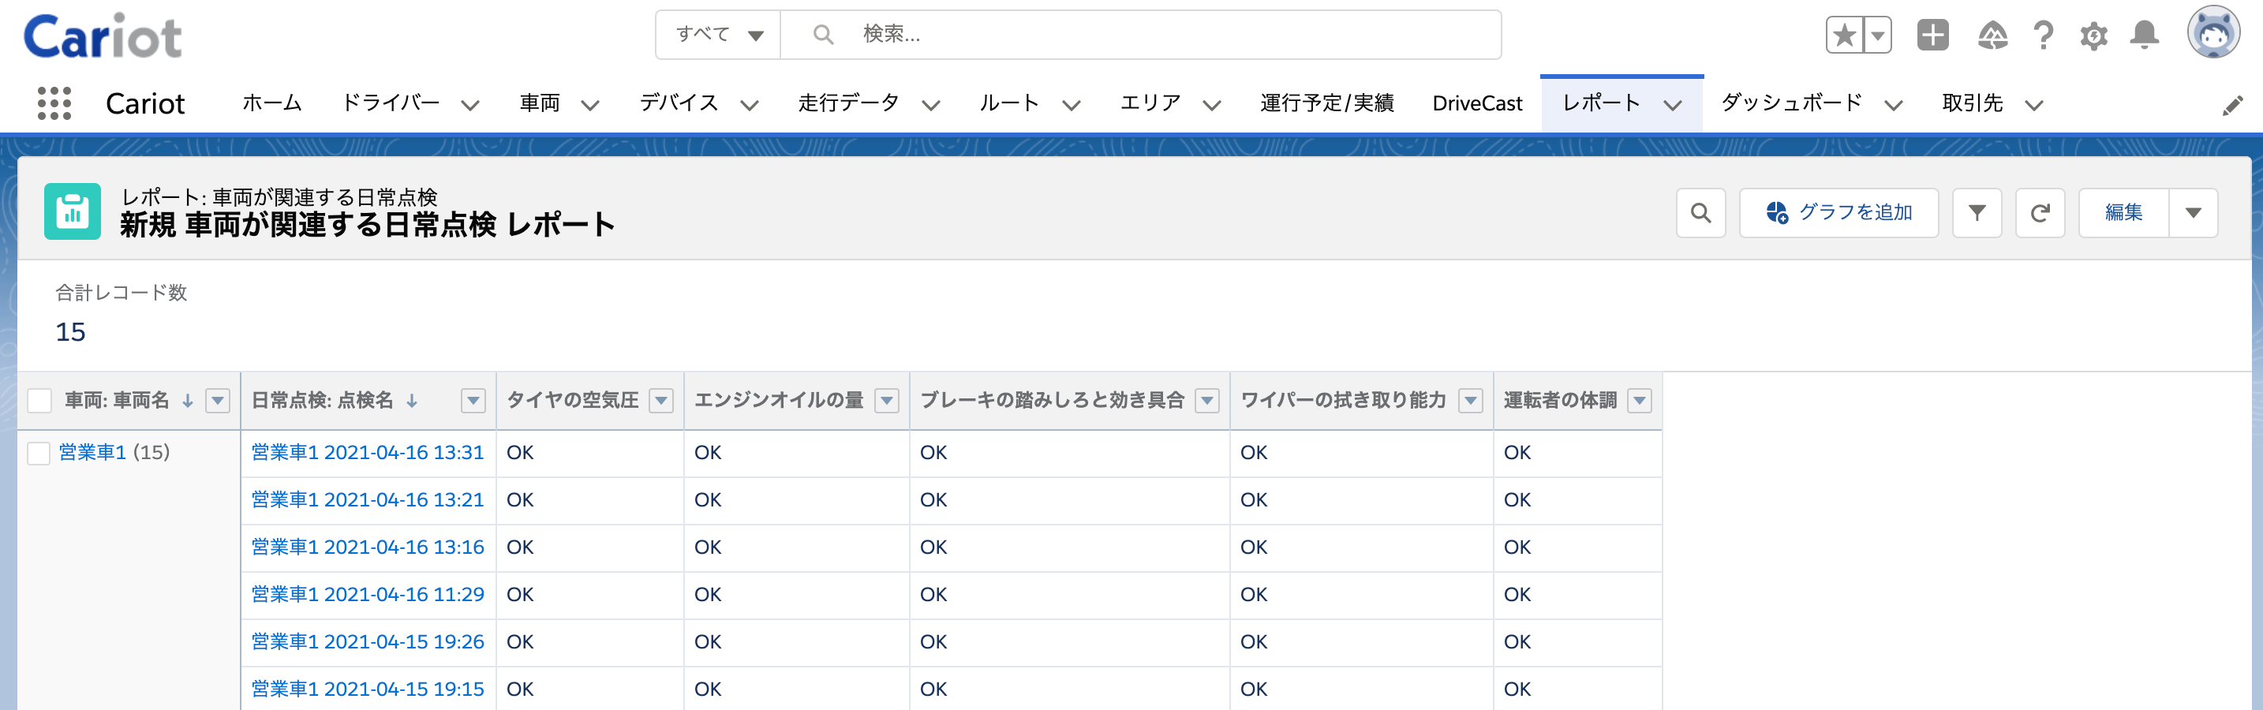Viewport: 2263px width, 710px height.
Task: Click the sort arrow on 日常点検: 点検名
Action: (x=411, y=401)
